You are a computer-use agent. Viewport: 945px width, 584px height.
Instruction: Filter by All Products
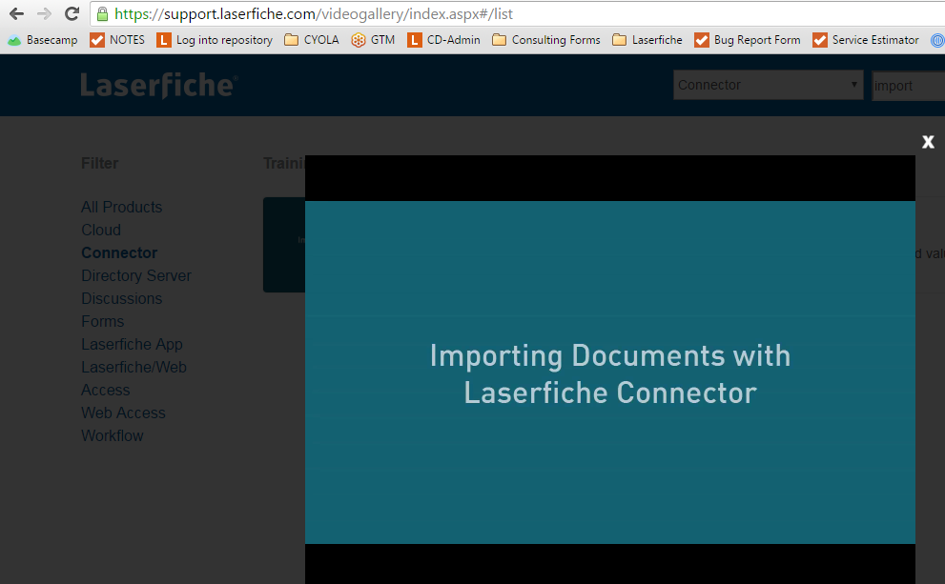point(122,207)
